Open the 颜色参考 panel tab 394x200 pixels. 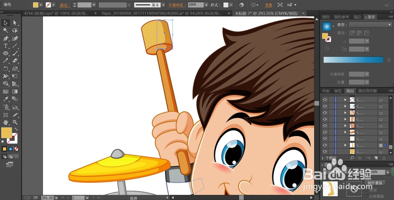pos(342,17)
